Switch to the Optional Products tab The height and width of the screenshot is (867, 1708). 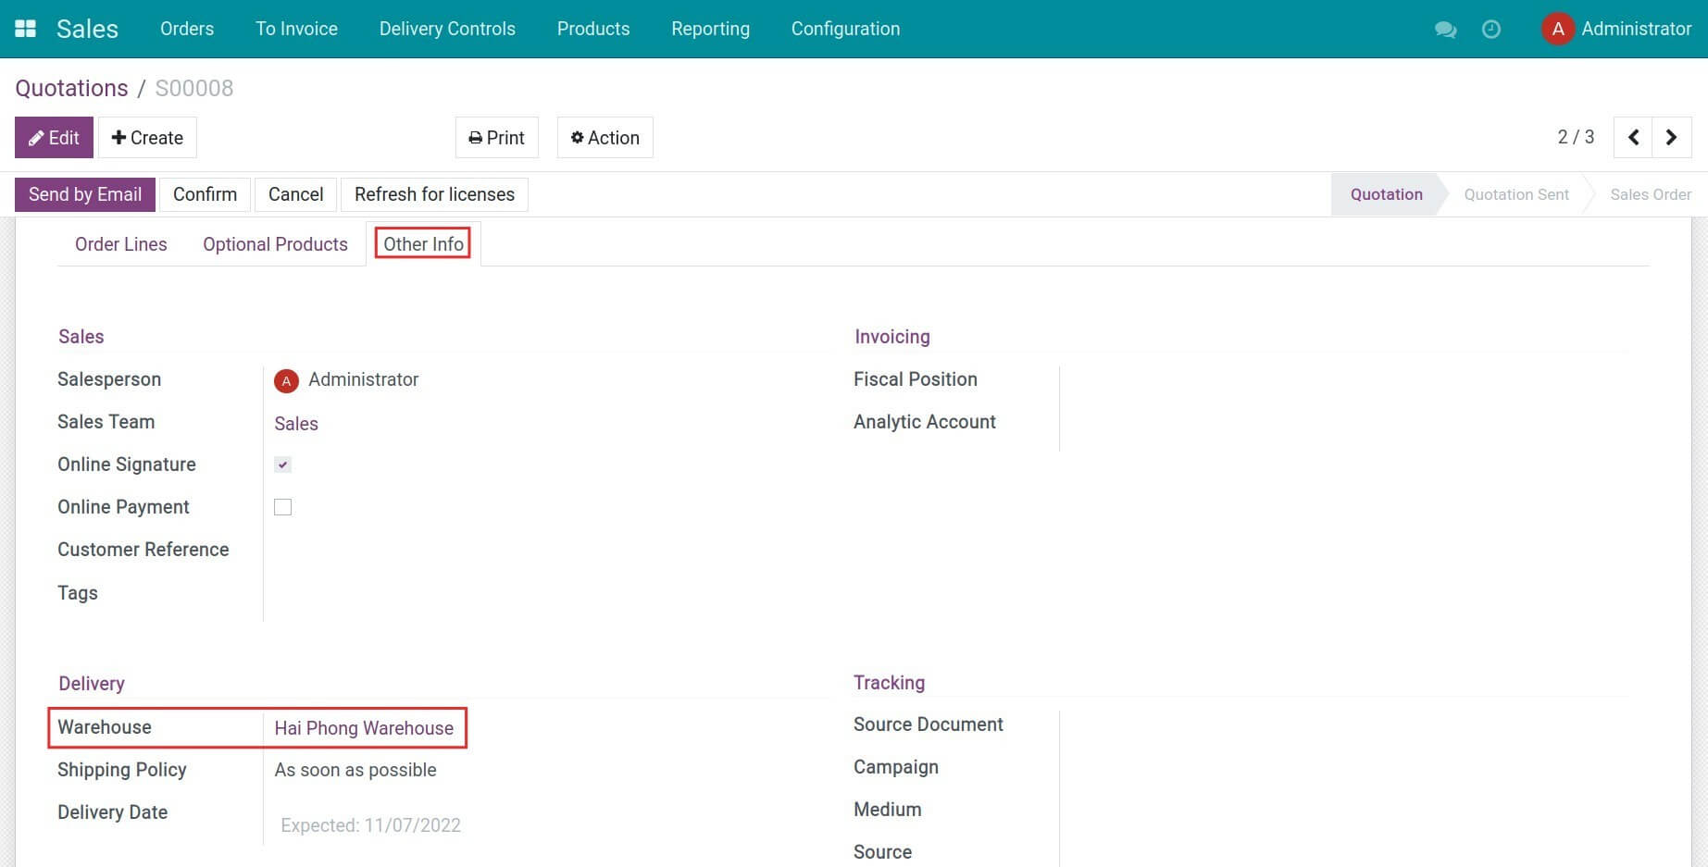[x=275, y=244]
